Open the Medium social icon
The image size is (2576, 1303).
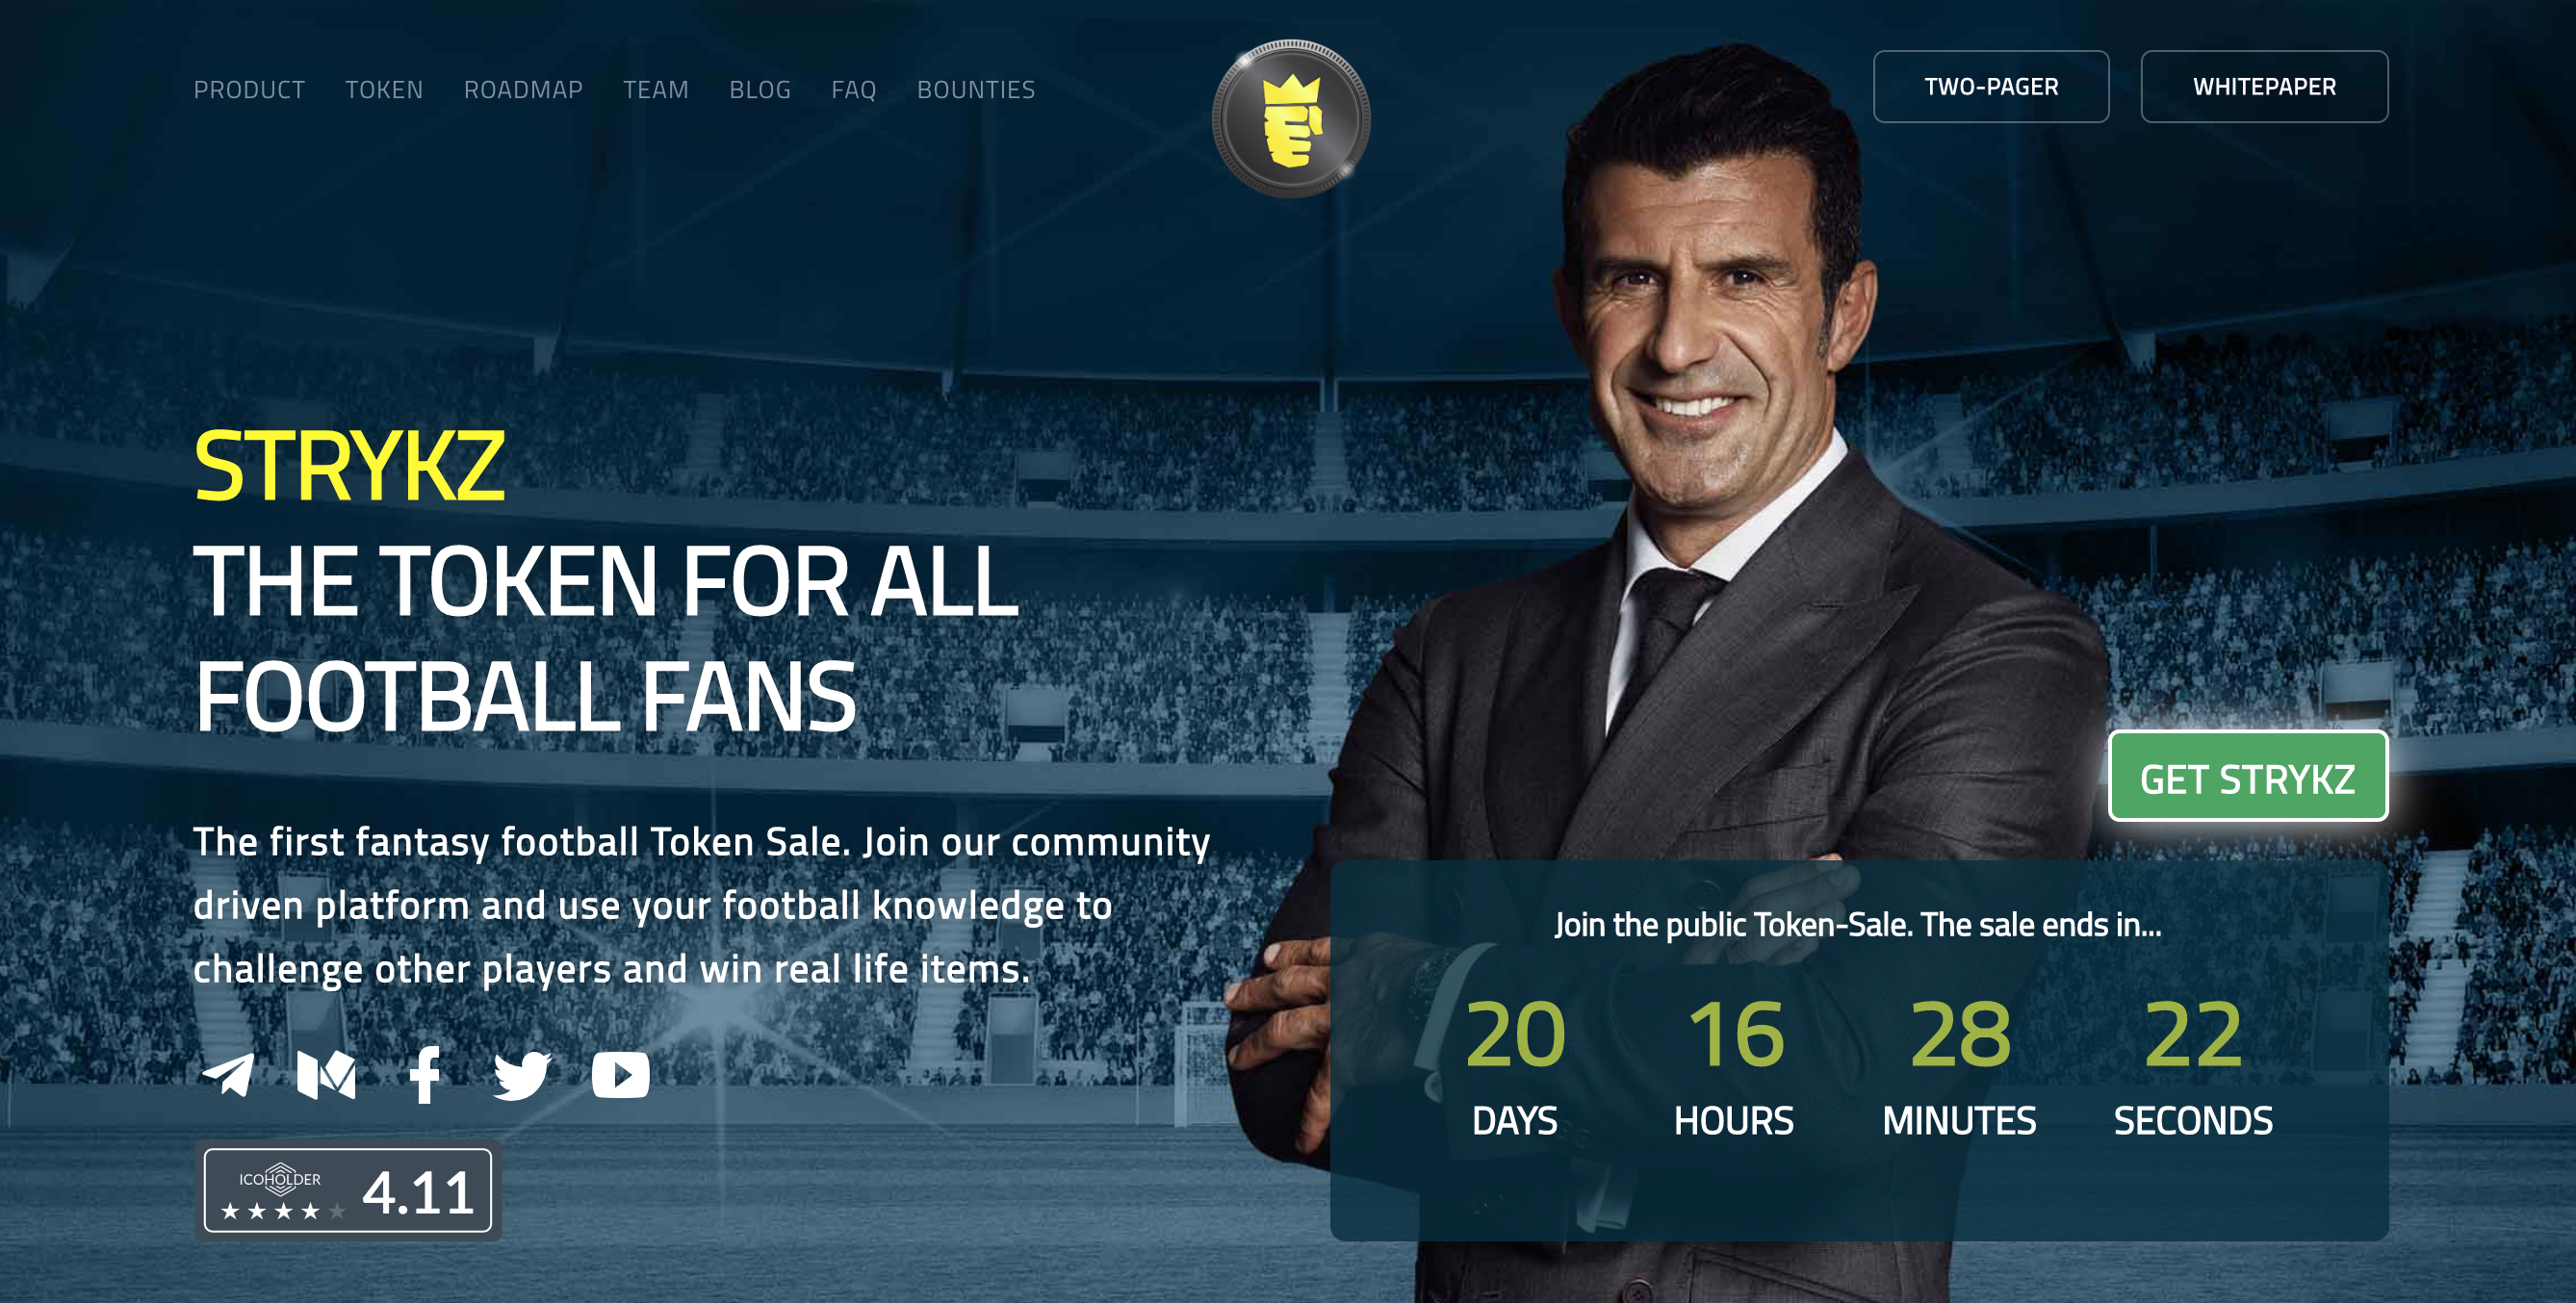(327, 1075)
